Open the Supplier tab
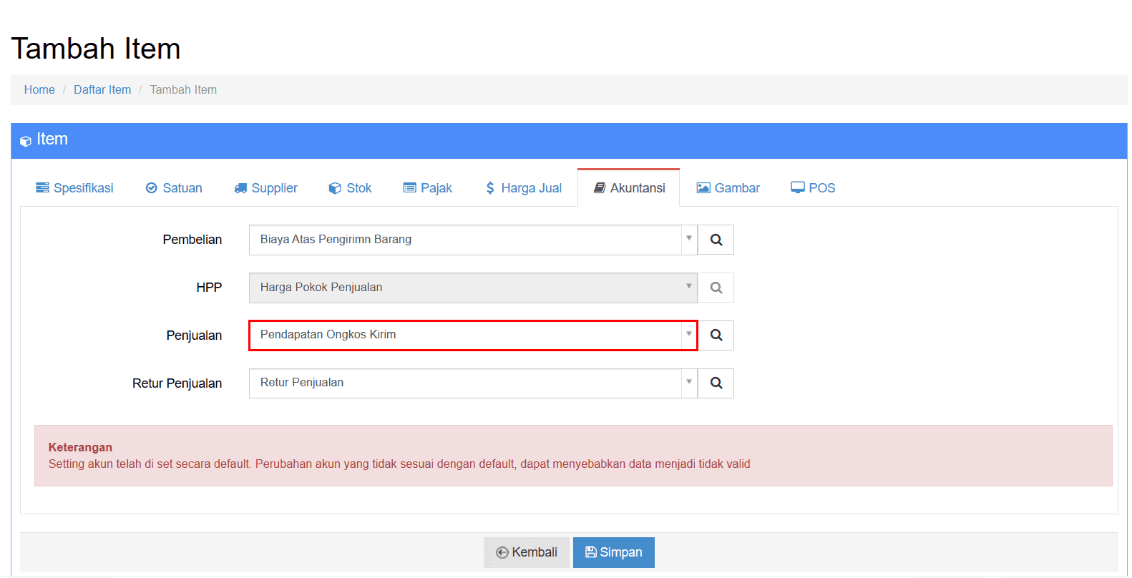The height and width of the screenshot is (578, 1132). tap(265, 188)
